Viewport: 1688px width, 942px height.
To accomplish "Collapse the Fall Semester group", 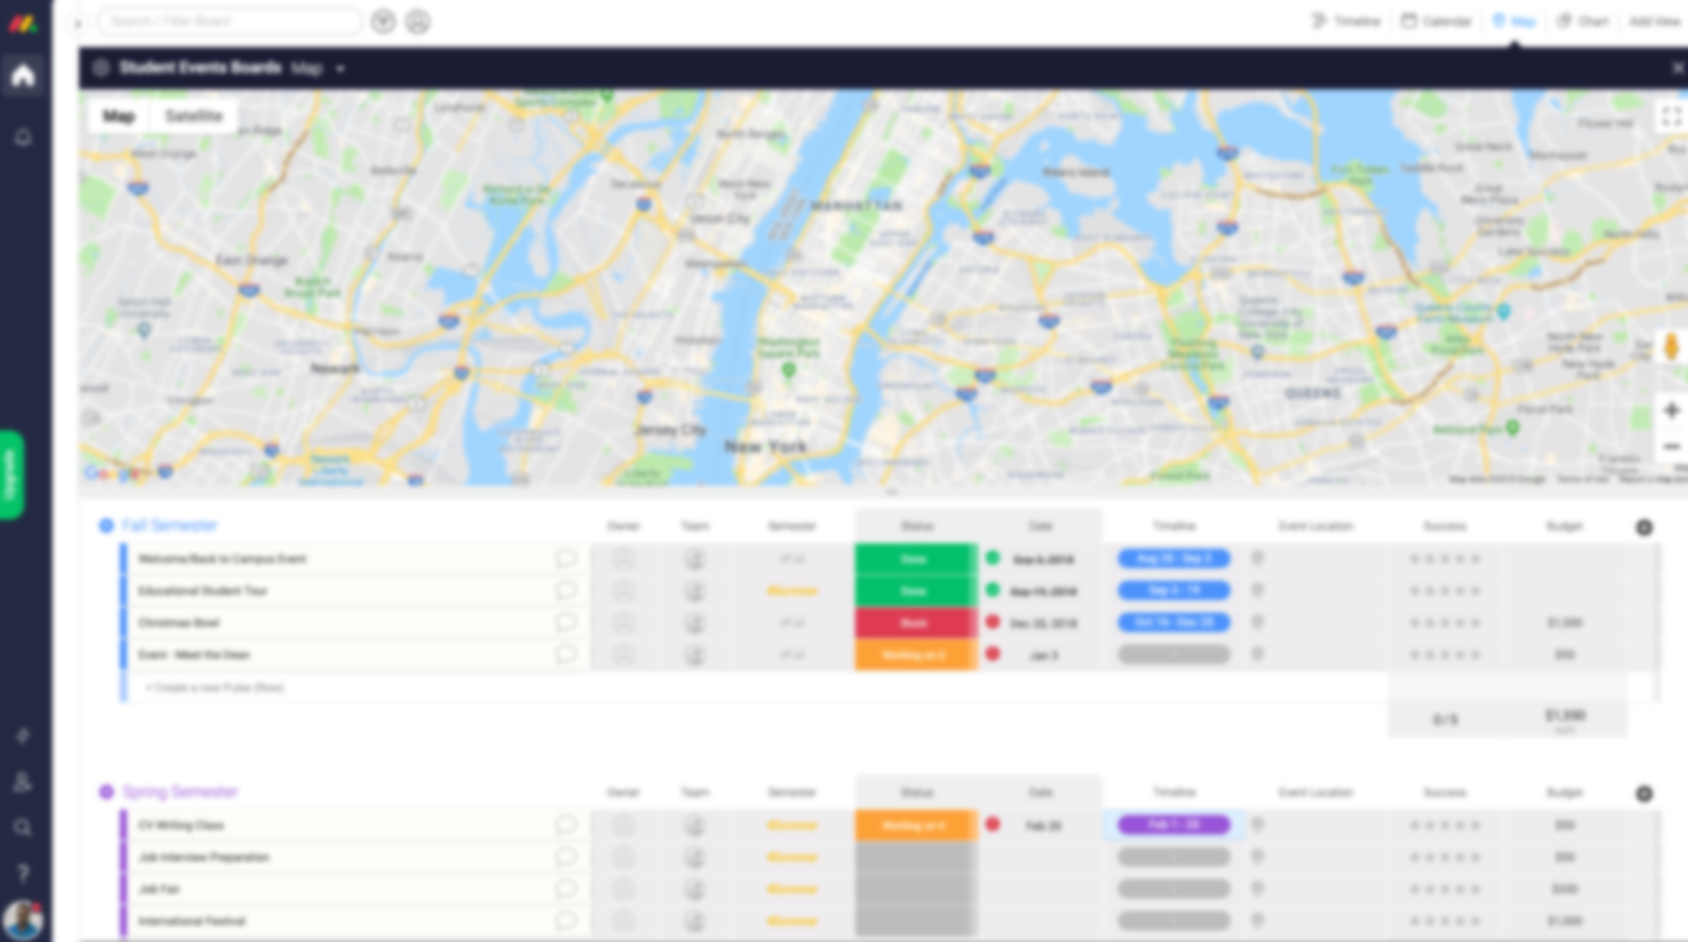I will click(x=107, y=526).
